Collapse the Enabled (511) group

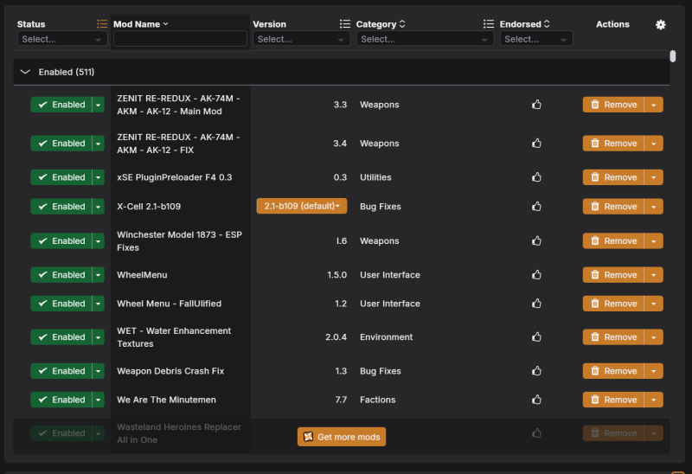(x=26, y=72)
